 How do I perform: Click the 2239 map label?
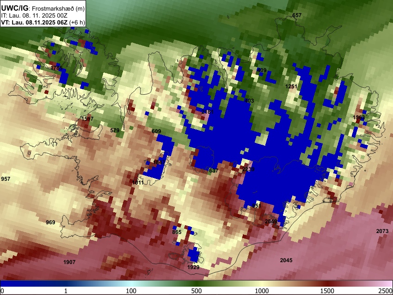[248, 169]
